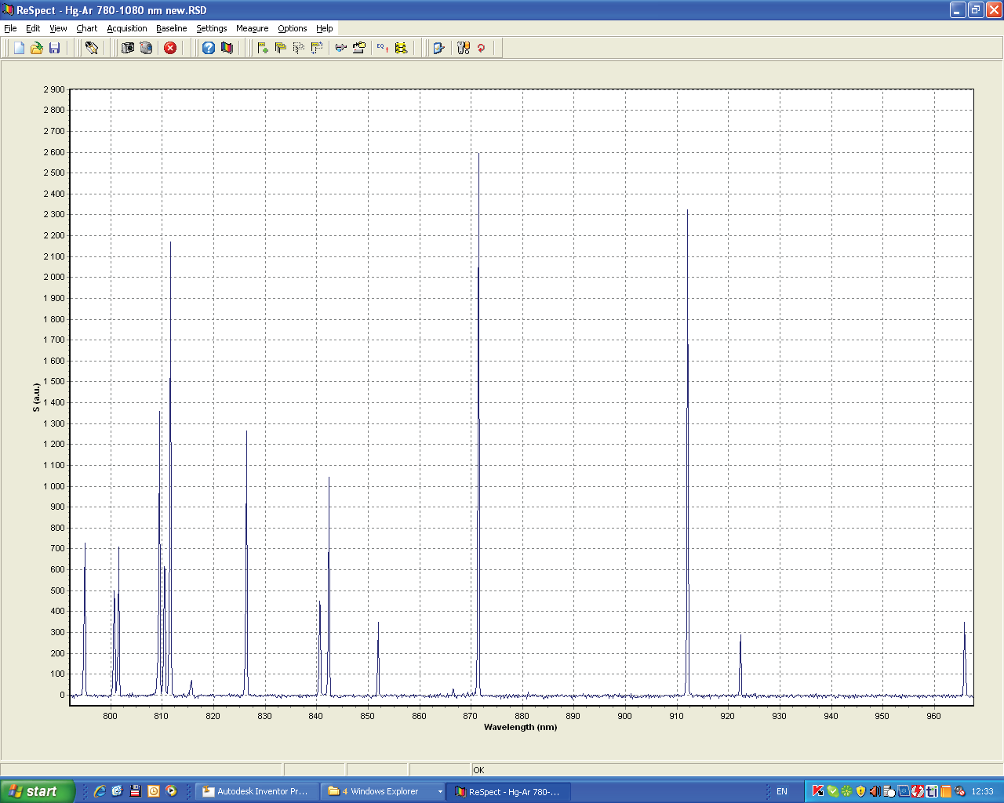1004x803 pixels.
Task: Click the video camera icon in toolbar
Action: click(146, 48)
